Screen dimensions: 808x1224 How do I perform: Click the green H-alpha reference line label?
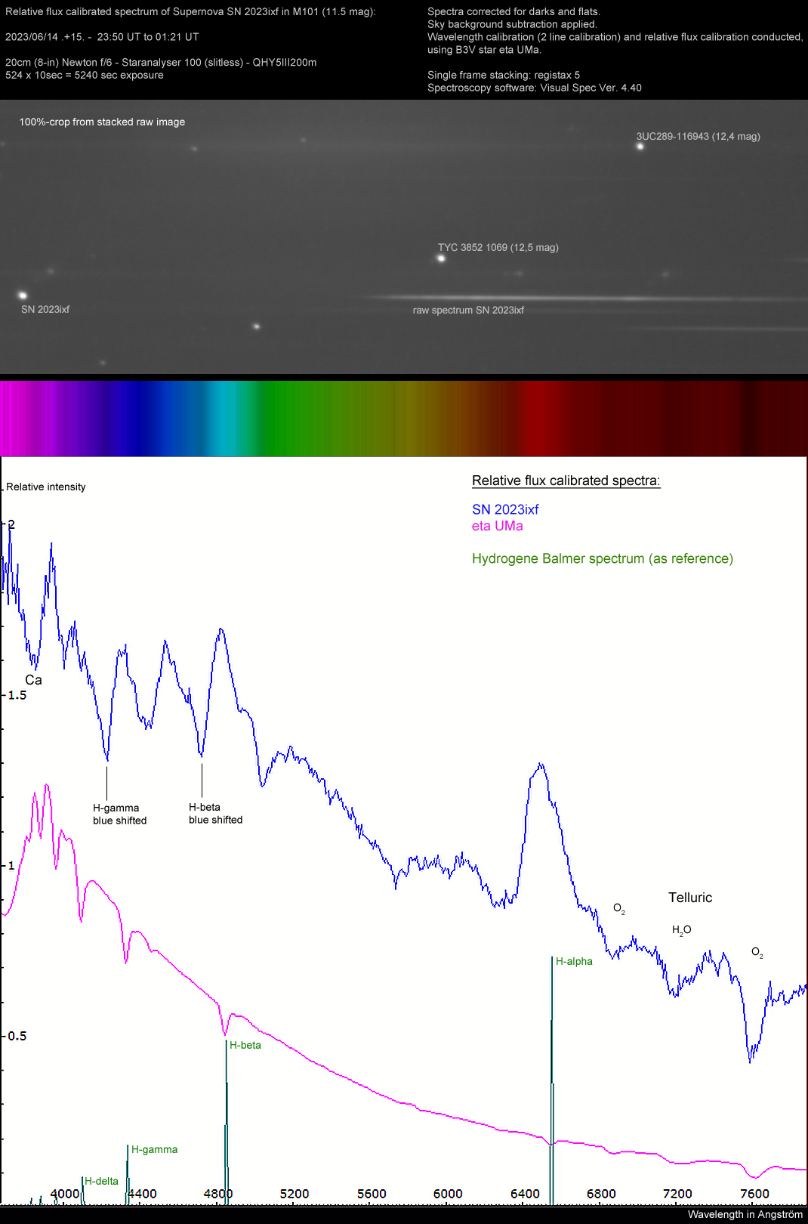coord(574,961)
